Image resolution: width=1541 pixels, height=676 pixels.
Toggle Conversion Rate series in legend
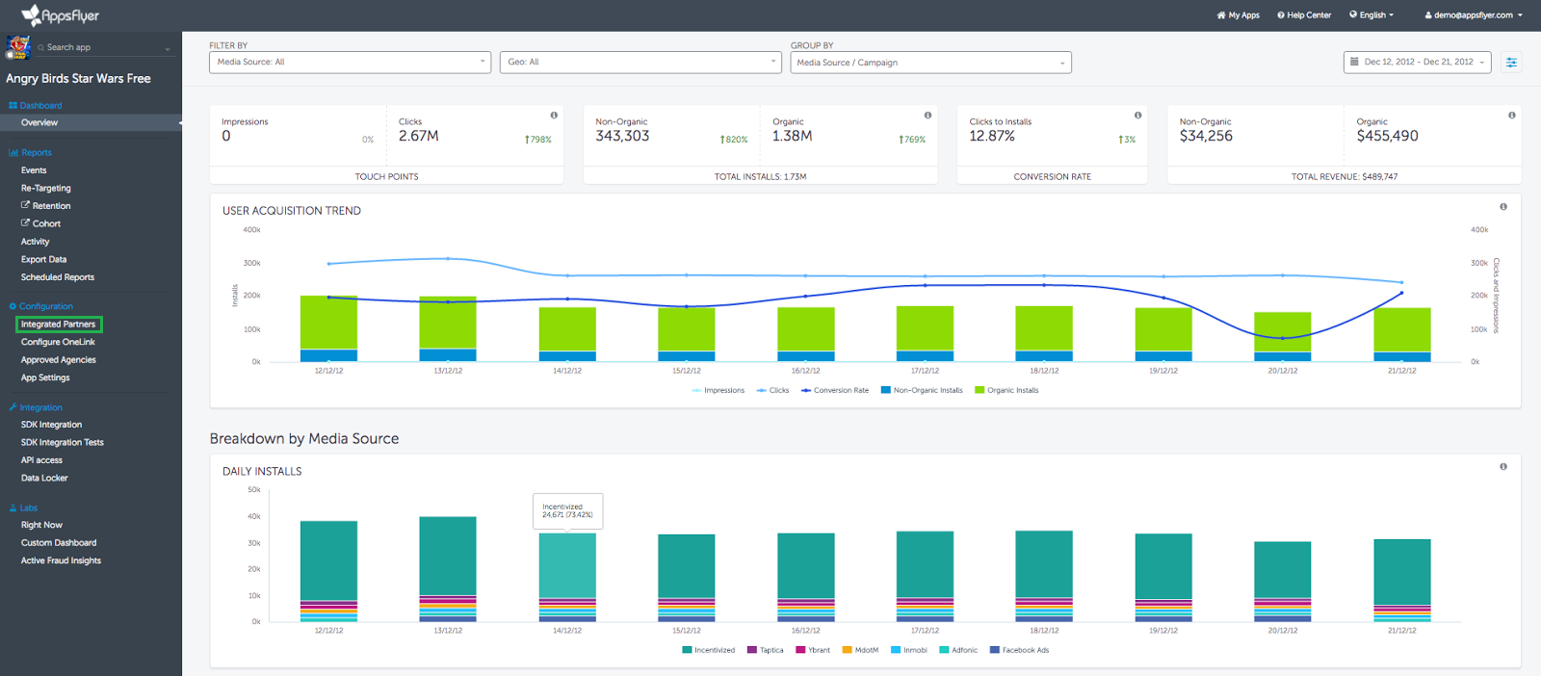pyautogui.click(x=835, y=391)
